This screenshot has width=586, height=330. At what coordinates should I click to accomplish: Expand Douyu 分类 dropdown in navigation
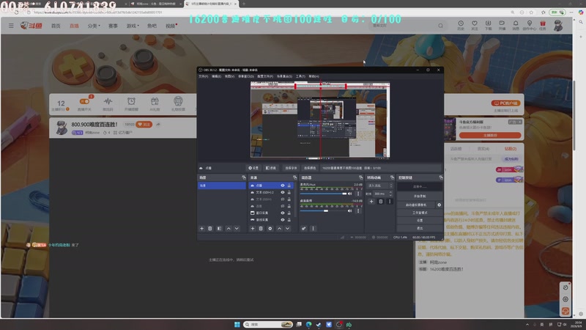94,26
